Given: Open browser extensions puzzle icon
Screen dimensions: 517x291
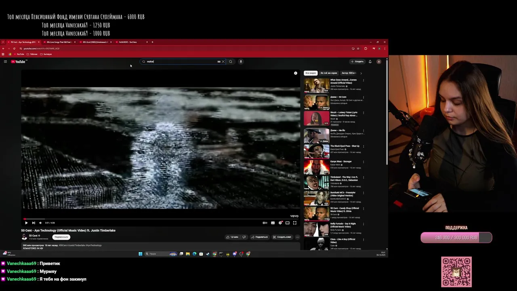Looking at the screenshot, I should point(366,48).
